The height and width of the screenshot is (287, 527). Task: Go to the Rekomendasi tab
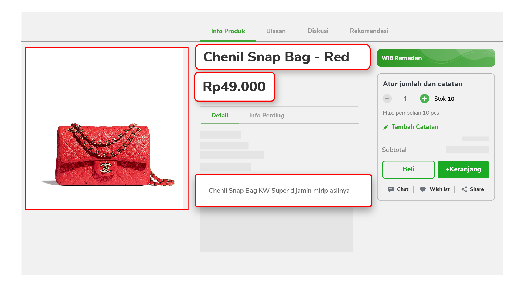[369, 31]
